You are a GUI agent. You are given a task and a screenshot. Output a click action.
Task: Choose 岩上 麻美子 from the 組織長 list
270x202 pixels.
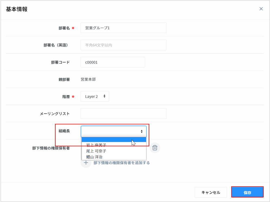click(x=96, y=145)
